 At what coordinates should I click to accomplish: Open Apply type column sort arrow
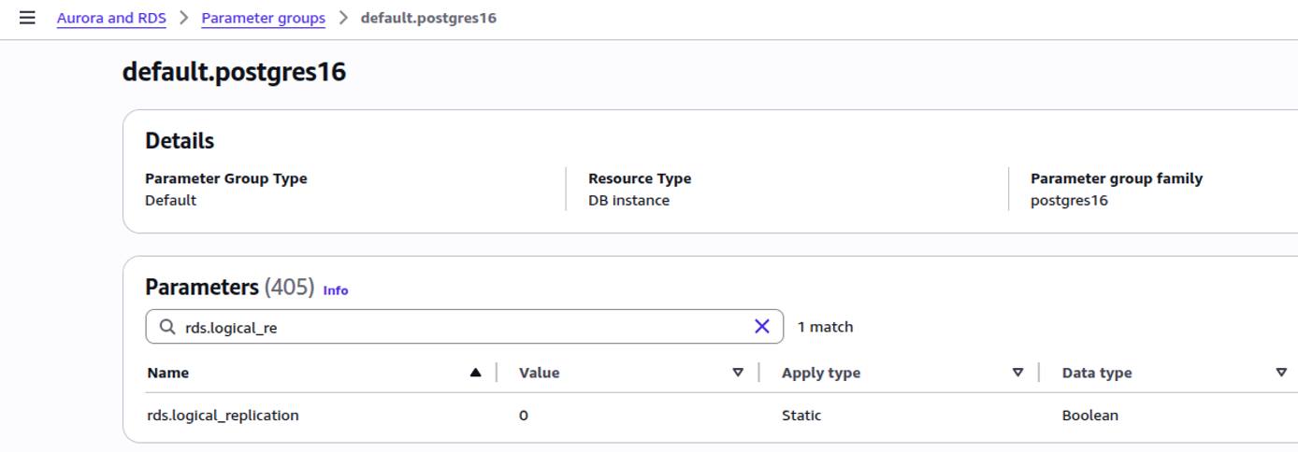[x=1018, y=373]
